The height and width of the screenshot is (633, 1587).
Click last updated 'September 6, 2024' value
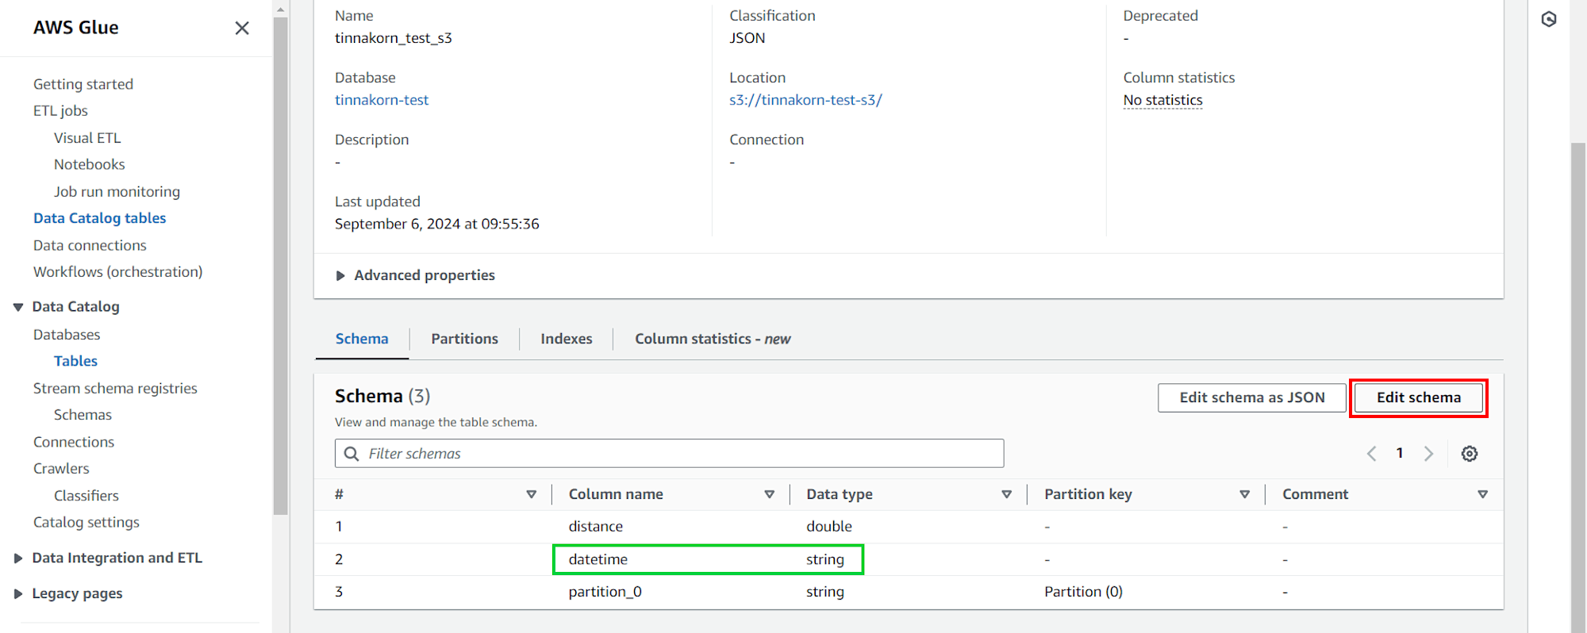point(437,224)
